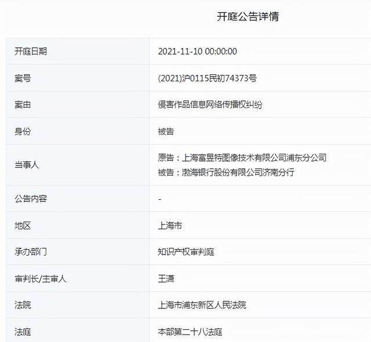Click the 被告 value in the 身份 row
Screen dimensions: 371x342
point(166,131)
